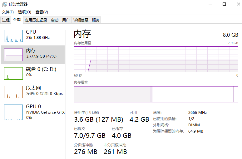Open the 磁盘 0 disk graph thumbnail
This screenshot has height=159, width=242.
coord(13,73)
